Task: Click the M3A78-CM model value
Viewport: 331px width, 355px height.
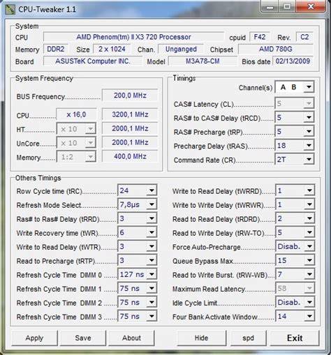Action: click(203, 61)
